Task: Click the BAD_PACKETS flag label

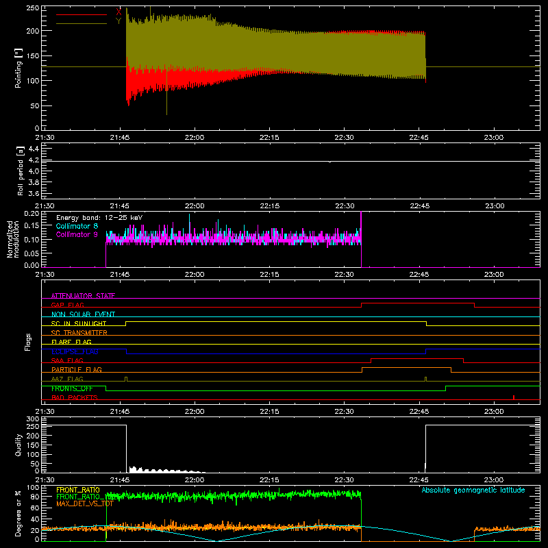Action: click(x=75, y=397)
